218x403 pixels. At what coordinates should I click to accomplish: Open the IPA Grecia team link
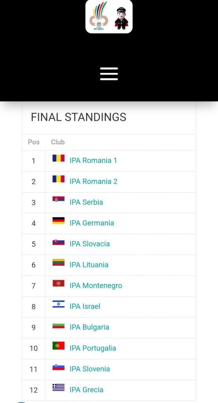87,390
